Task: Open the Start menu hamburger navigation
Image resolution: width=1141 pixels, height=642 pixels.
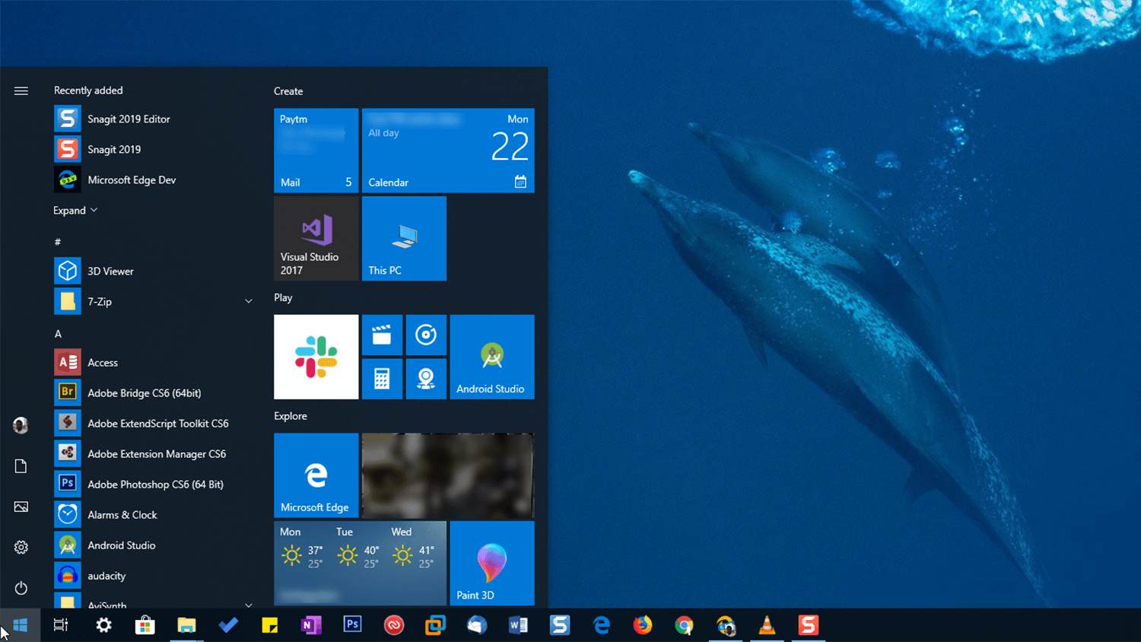Action: pyautogui.click(x=21, y=91)
